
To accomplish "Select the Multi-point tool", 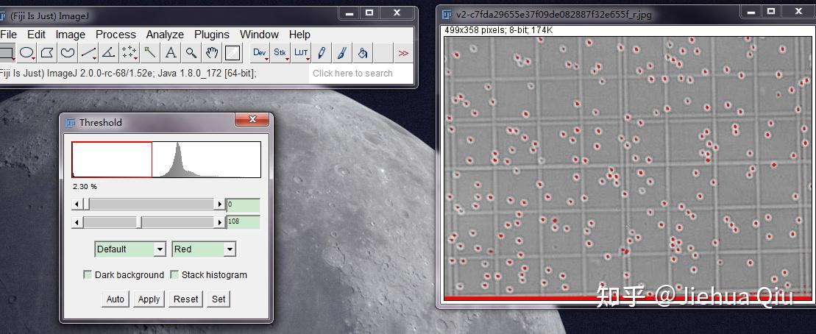I will tap(130, 52).
